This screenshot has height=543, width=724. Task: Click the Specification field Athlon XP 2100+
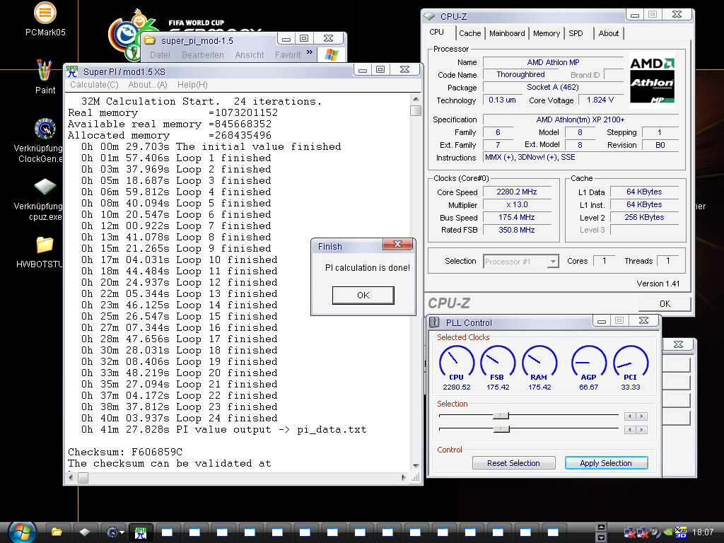coord(580,119)
